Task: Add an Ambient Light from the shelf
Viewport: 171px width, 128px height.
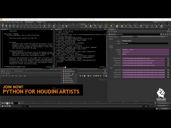Action: click(x=141, y=26)
